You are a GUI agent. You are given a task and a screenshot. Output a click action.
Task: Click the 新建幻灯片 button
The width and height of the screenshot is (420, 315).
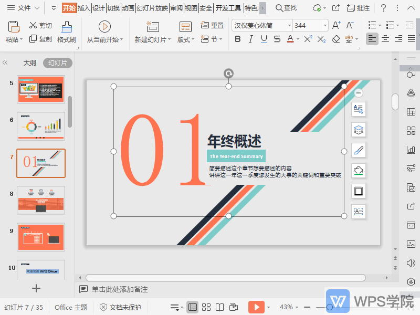(152, 31)
